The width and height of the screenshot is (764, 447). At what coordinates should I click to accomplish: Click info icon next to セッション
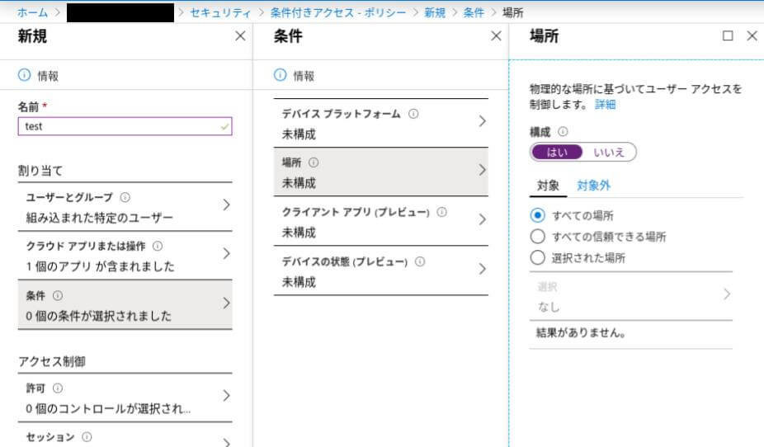87,437
